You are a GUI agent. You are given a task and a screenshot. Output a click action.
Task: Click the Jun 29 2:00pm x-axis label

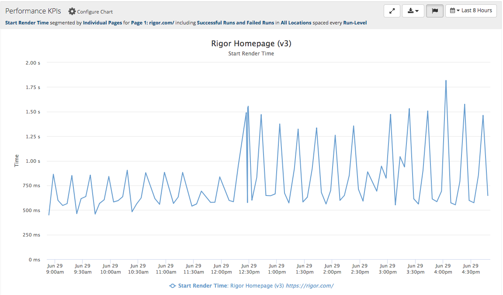332,269
